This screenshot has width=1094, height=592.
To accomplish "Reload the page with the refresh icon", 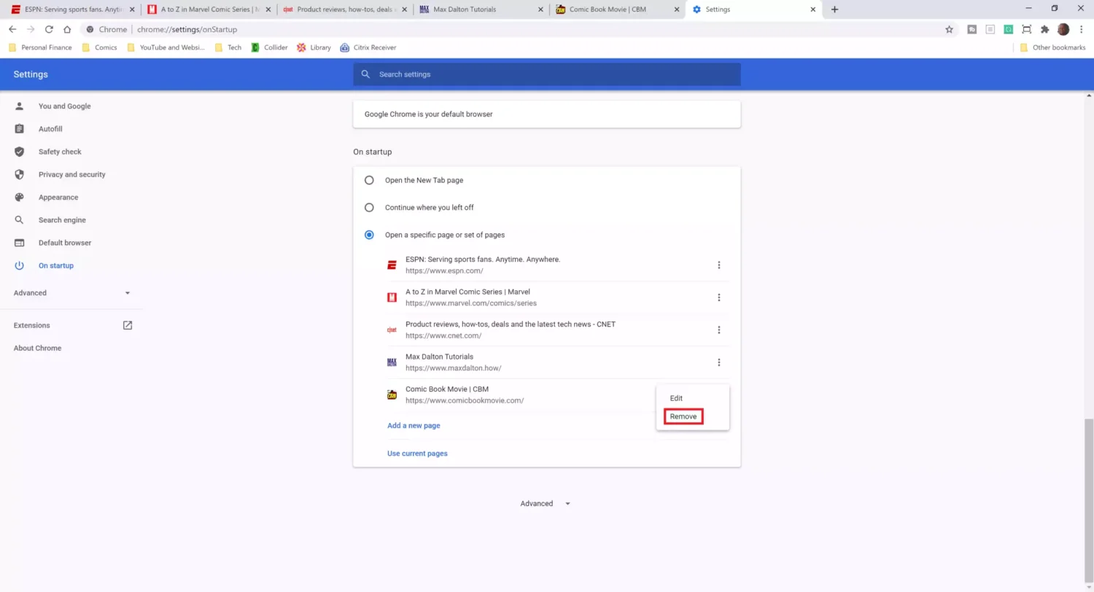I will (49, 29).
